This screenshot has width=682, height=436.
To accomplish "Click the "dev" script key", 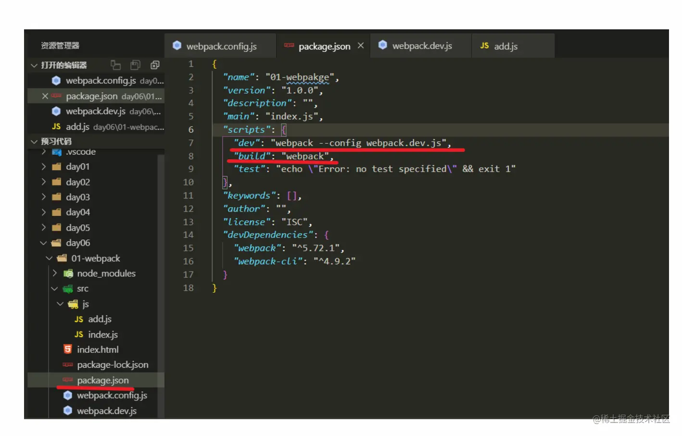I will pos(247,143).
